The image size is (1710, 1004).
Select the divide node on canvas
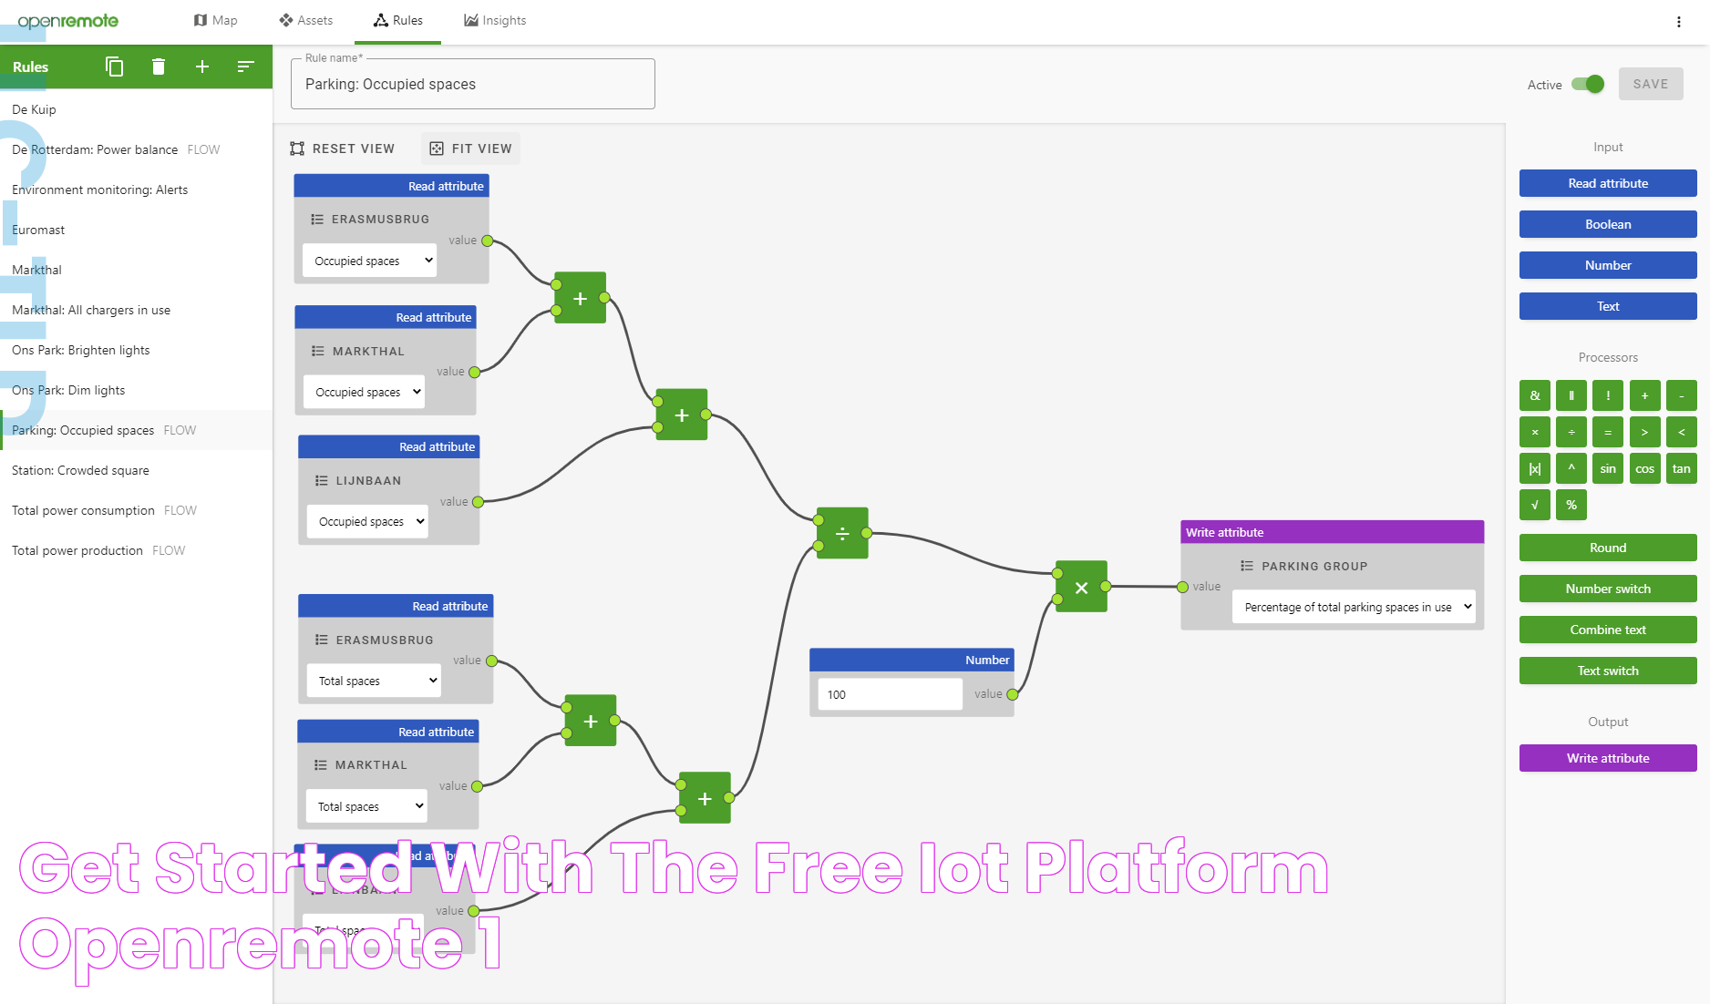click(x=842, y=533)
